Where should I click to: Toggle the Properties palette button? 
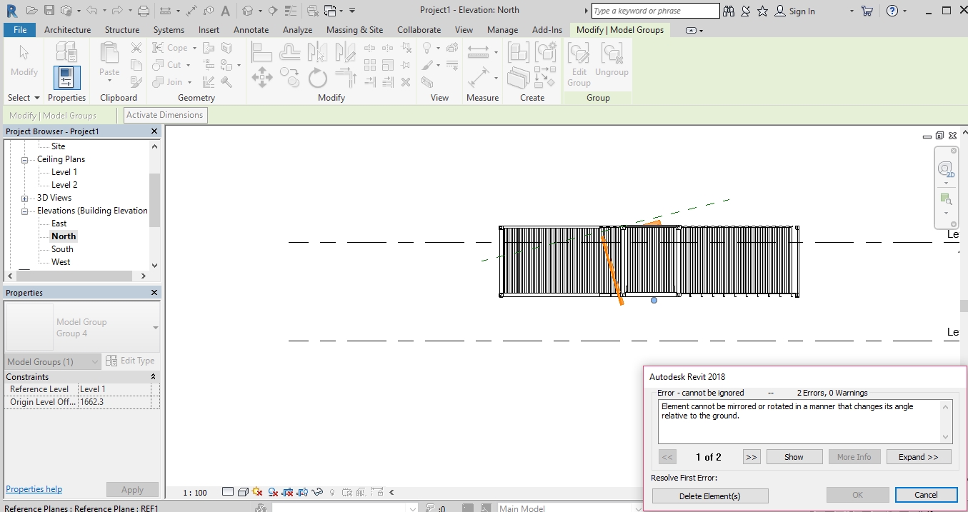pyautogui.click(x=66, y=78)
